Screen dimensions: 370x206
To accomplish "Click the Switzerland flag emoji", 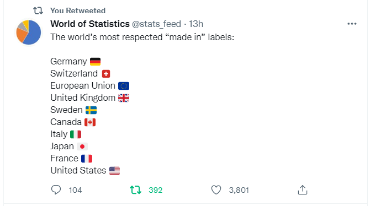I will pos(106,74).
